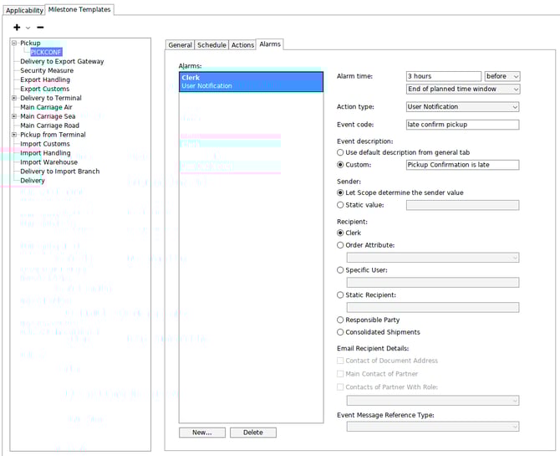Click the Event code input field

click(x=462, y=126)
